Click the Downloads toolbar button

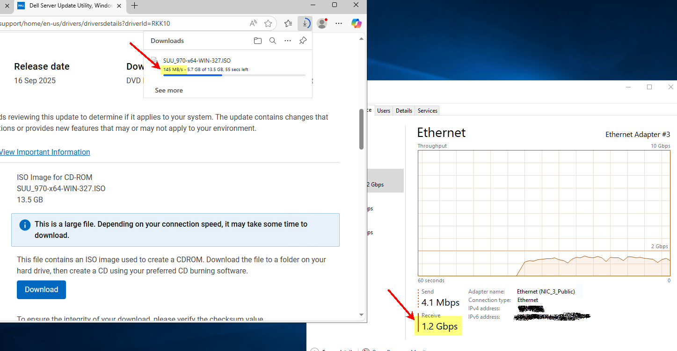(x=305, y=23)
